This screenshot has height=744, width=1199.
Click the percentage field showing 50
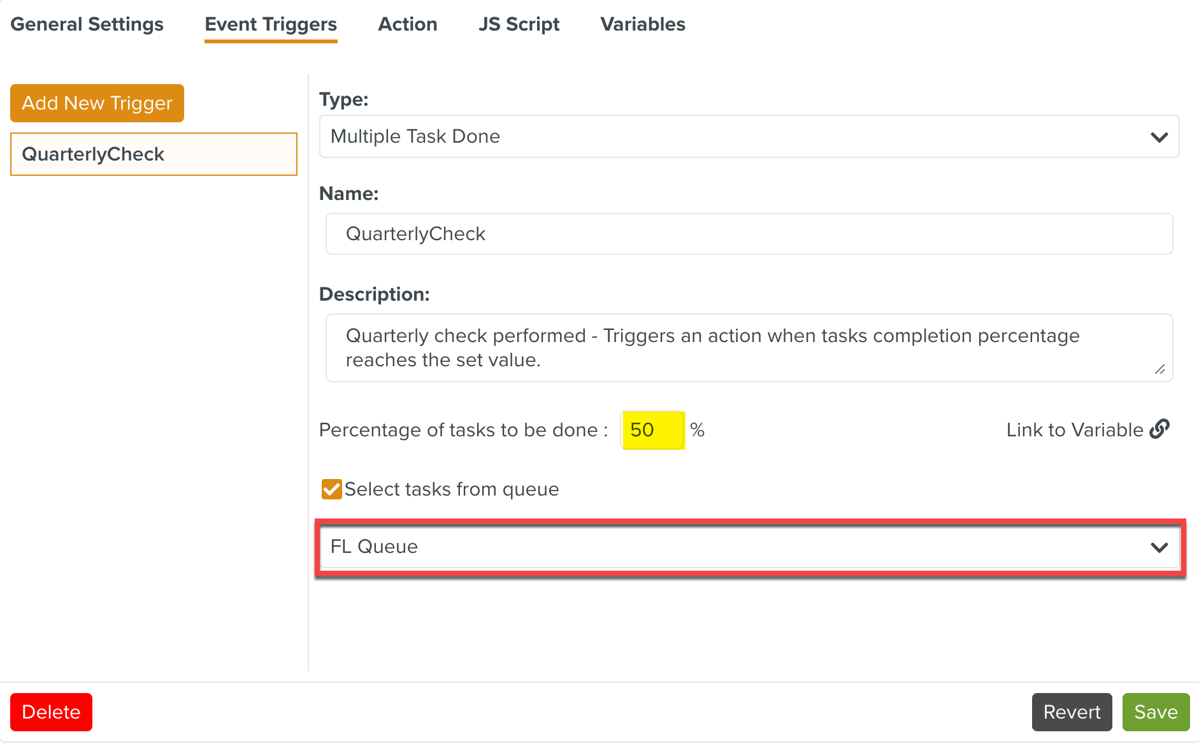tap(652, 430)
